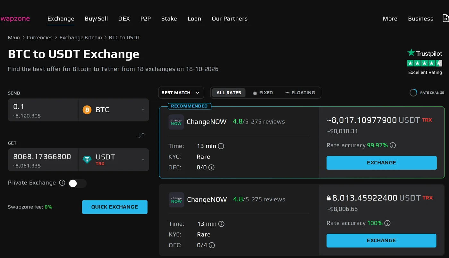Click the Rate accuracy 99.97% info icon

tap(393, 145)
